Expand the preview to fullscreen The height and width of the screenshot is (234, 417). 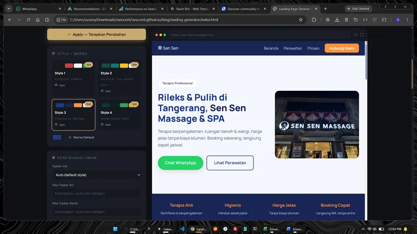pos(362,35)
